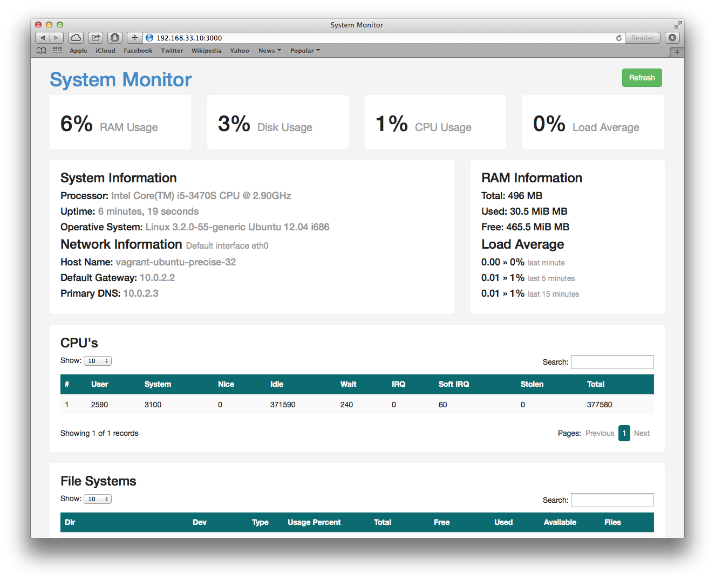
Task: Sort CPU table by User column
Action: [x=100, y=384]
